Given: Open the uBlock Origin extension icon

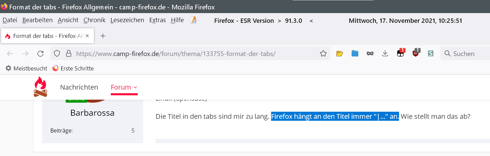Looking at the screenshot, I should click(416, 53).
